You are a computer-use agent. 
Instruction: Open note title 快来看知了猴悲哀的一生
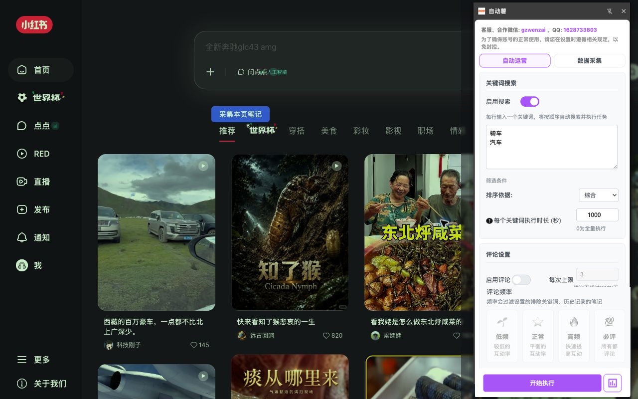[276, 322]
